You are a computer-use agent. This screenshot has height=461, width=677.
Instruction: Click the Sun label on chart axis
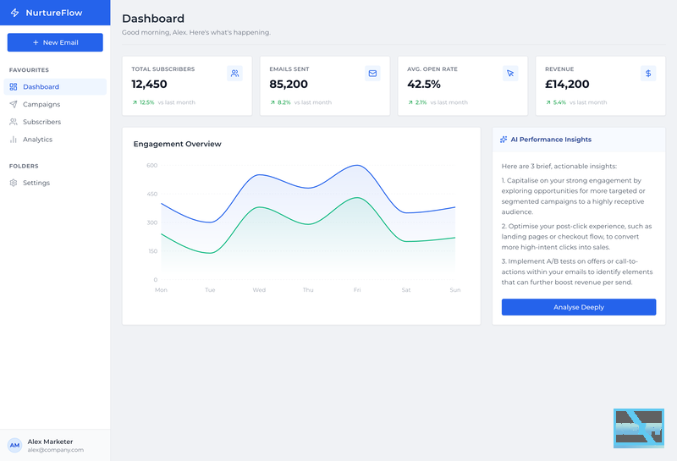[x=455, y=290]
